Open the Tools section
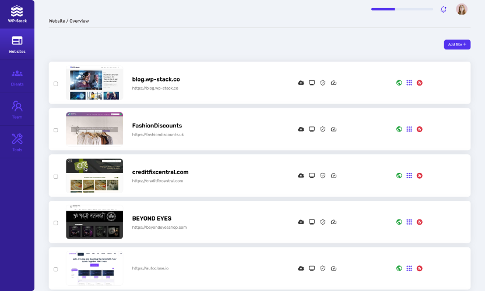Image resolution: width=485 pixels, height=291 pixels. pyautogui.click(x=17, y=143)
